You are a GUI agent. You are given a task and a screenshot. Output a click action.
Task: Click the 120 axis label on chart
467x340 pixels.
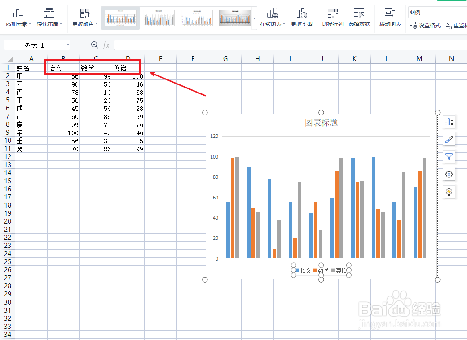214,136
